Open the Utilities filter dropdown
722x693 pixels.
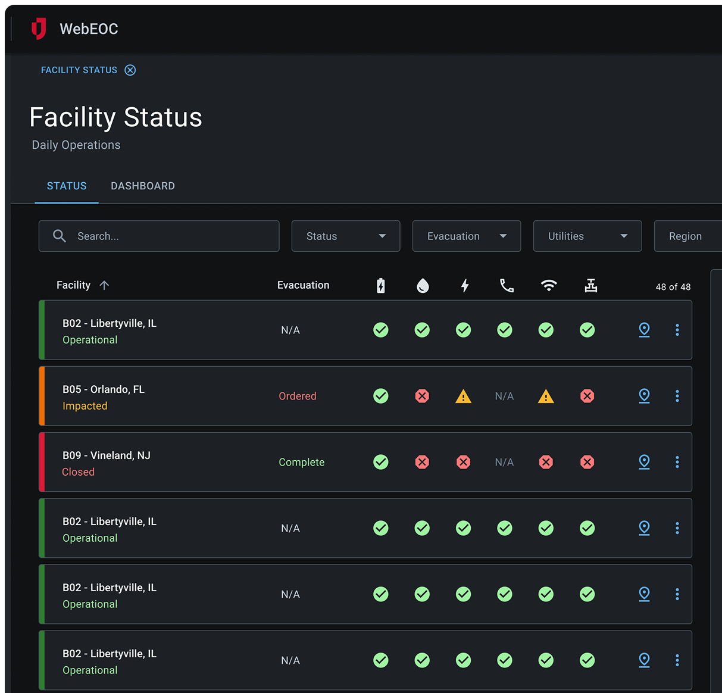click(587, 236)
